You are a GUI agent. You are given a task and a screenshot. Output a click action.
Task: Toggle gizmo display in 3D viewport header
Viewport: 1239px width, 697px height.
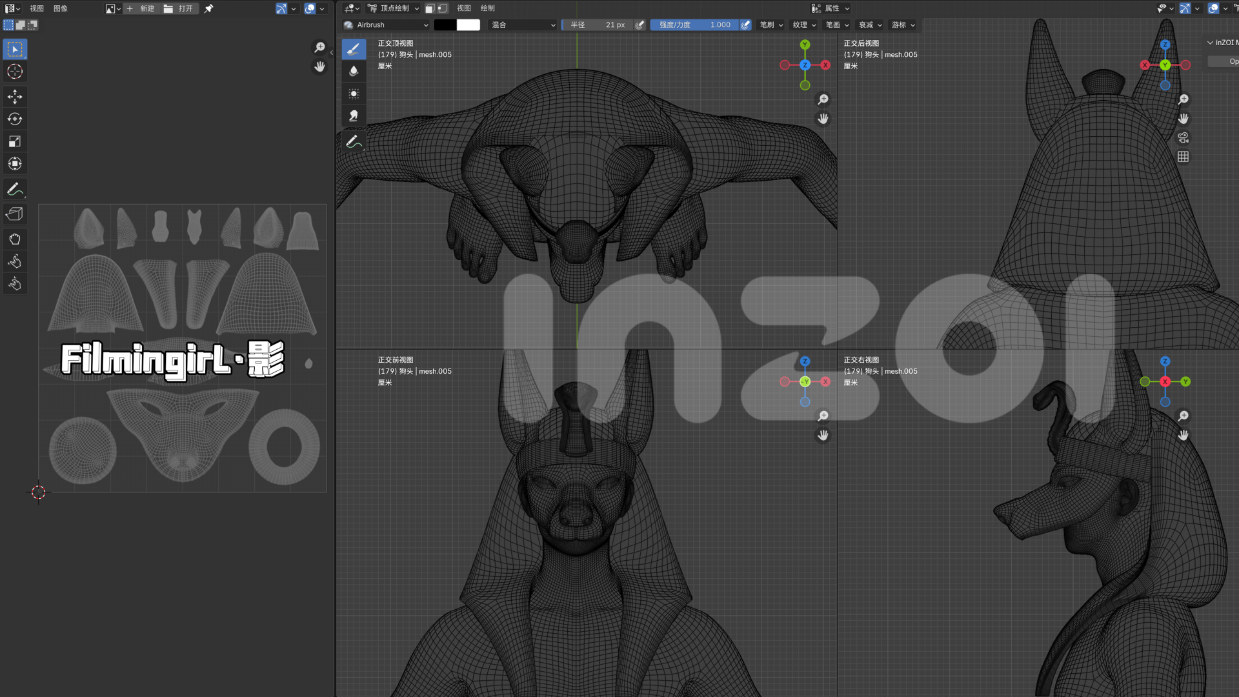1185,8
